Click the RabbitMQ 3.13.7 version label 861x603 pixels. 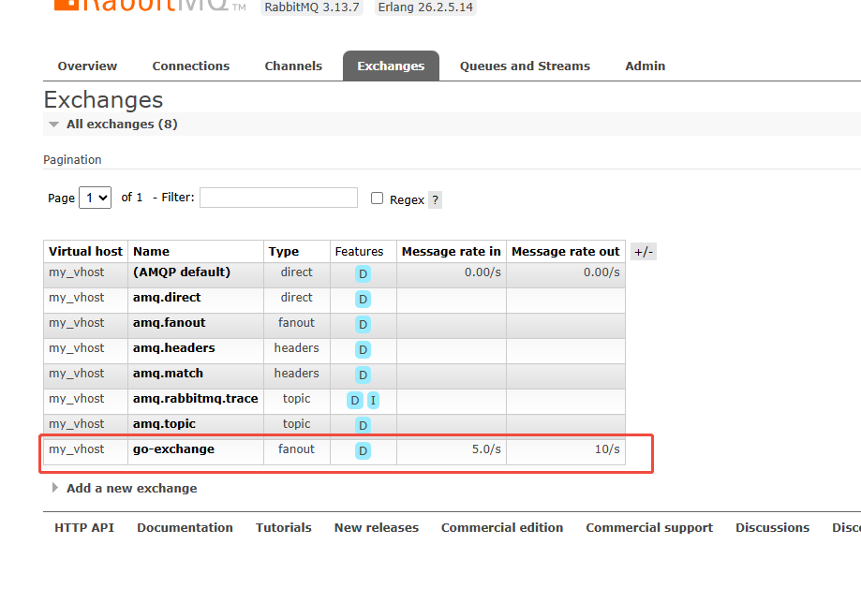point(312,7)
